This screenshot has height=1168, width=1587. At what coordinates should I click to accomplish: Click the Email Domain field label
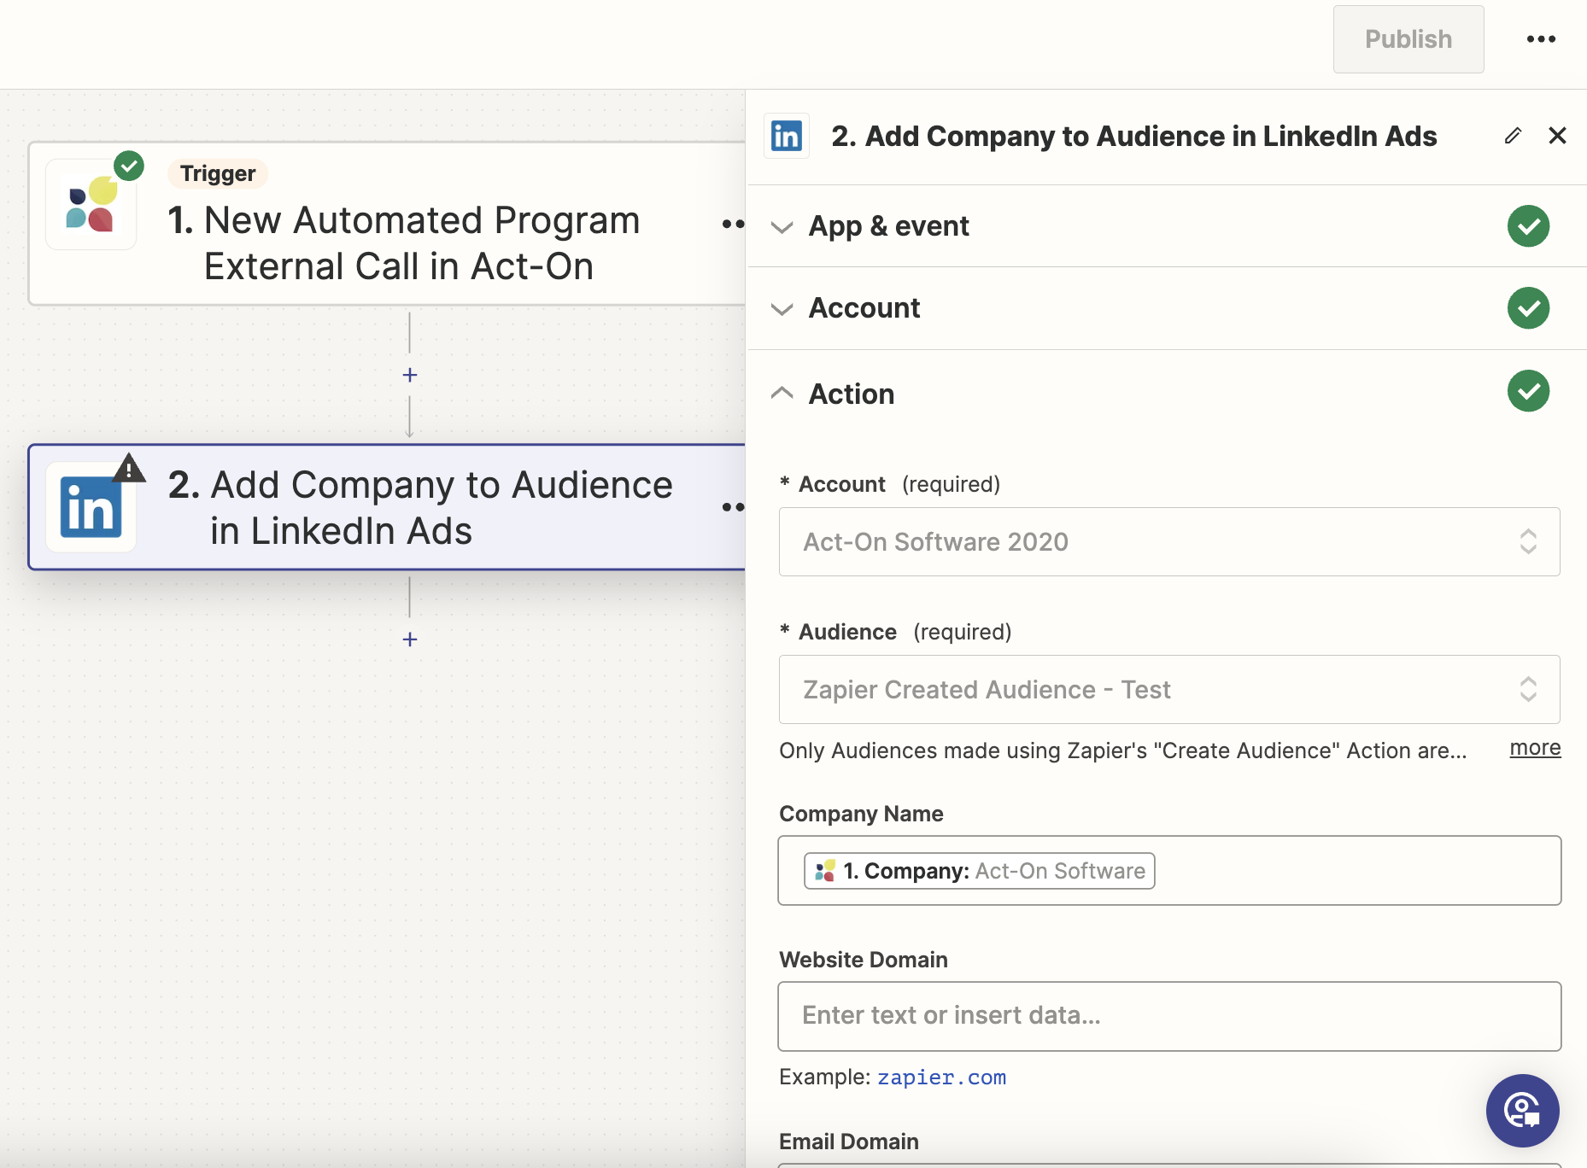pyautogui.click(x=849, y=1142)
